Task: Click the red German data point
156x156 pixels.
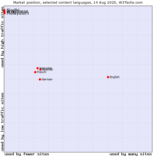Action: point(40,79)
